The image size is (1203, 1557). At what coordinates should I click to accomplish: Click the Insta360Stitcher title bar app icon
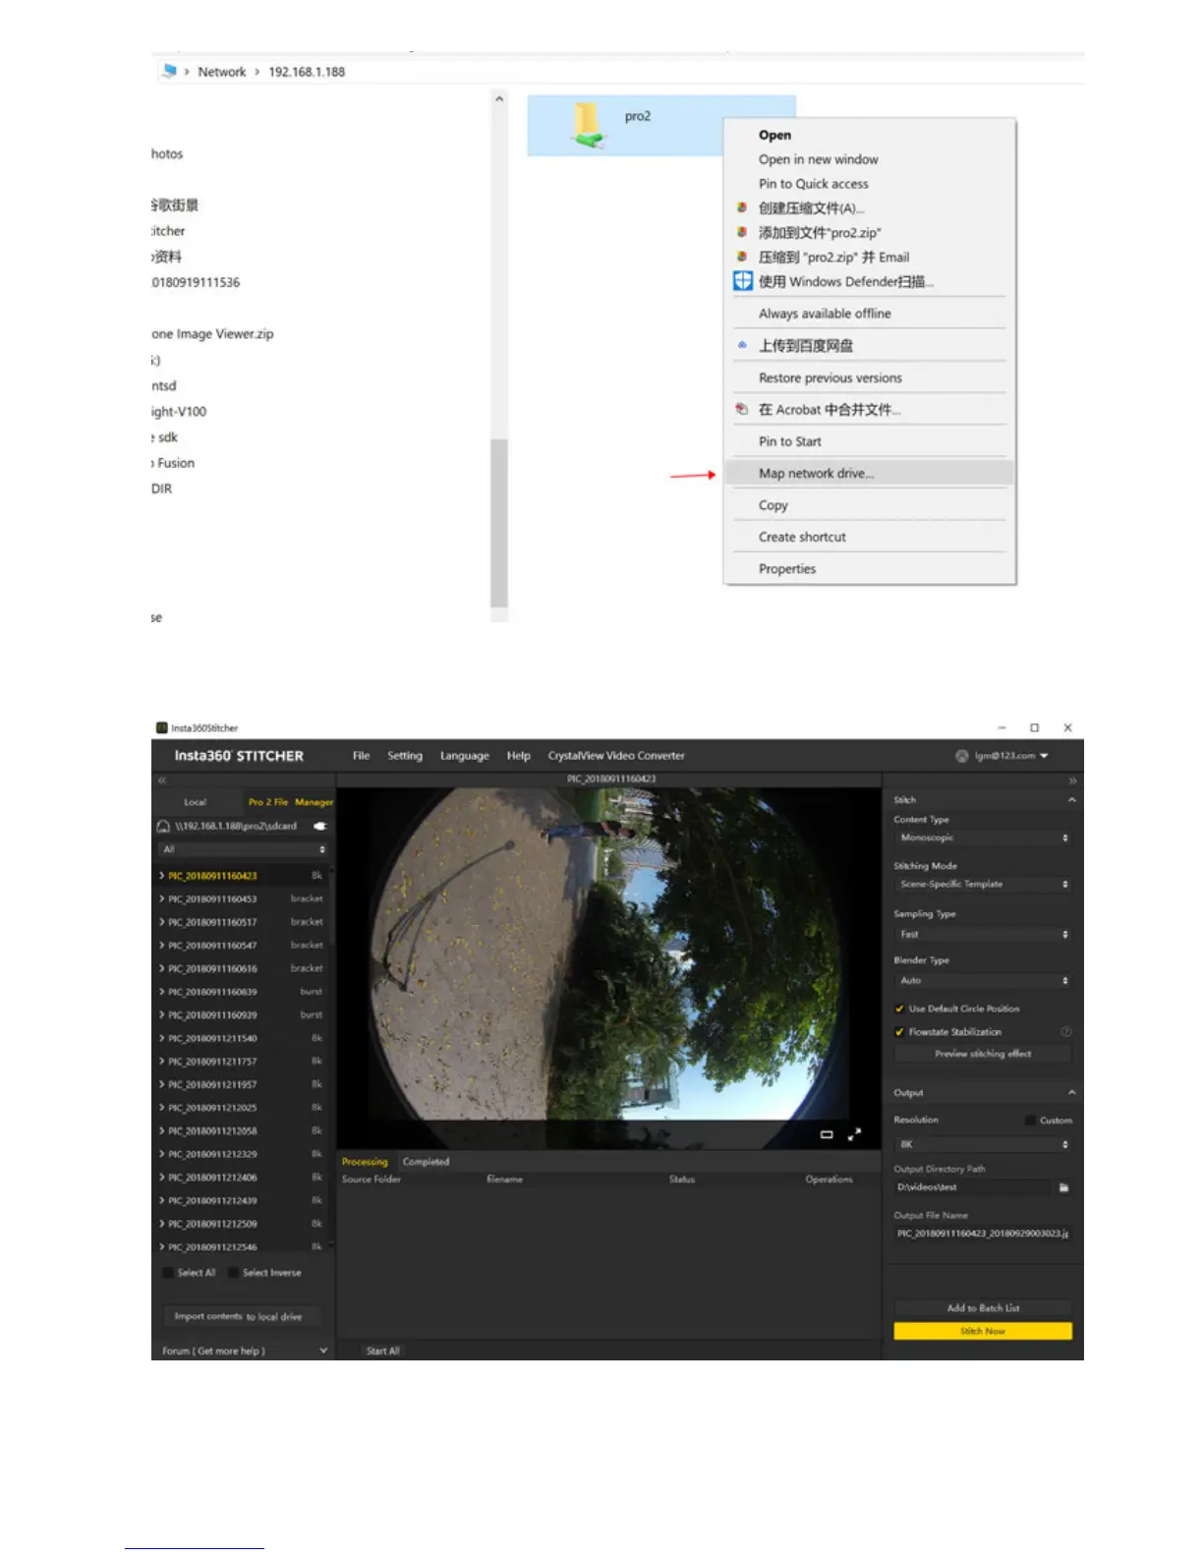click(x=161, y=728)
